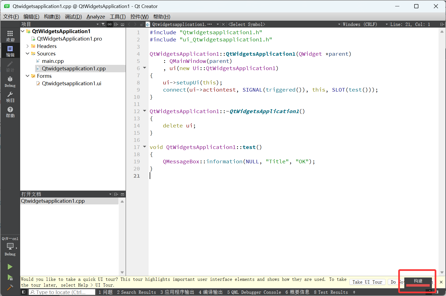Open the Debug mode in the sidebar
Viewport: 446px width, 296px height.
click(x=10, y=82)
